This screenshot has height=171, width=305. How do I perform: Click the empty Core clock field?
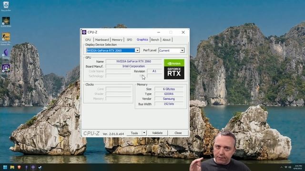coord(119,89)
